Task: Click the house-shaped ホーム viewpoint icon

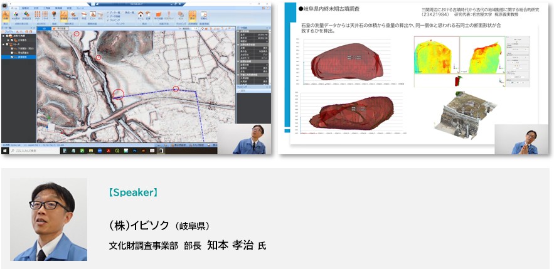Action: coord(142,14)
